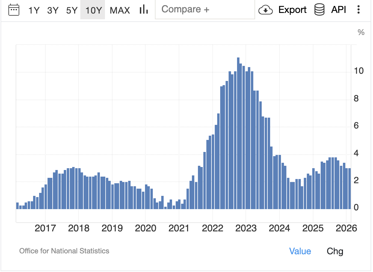Click the Compare + input field
The width and height of the screenshot is (373, 272).
point(205,10)
